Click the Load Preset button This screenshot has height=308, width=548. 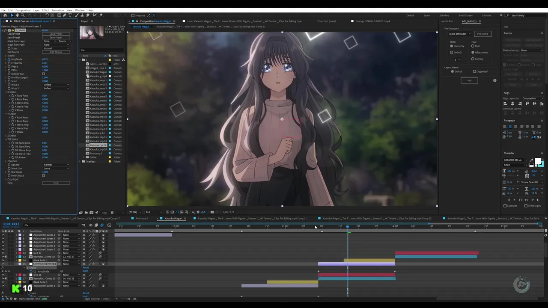click(x=56, y=34)
